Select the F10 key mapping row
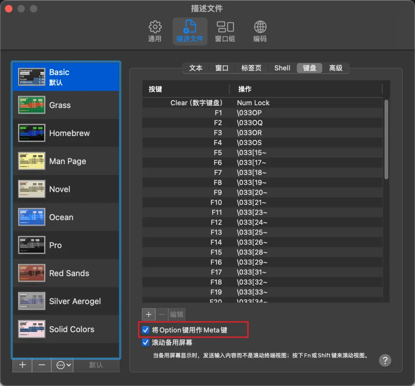The width and height of the screenshot is (415, 386). click(262, 203)
